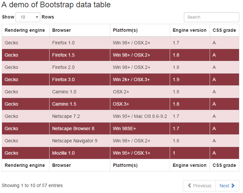Click the Win 95+ / OSX.1+ platform cell
Viewport: 243px width, 193px height.
pos(140,153)
